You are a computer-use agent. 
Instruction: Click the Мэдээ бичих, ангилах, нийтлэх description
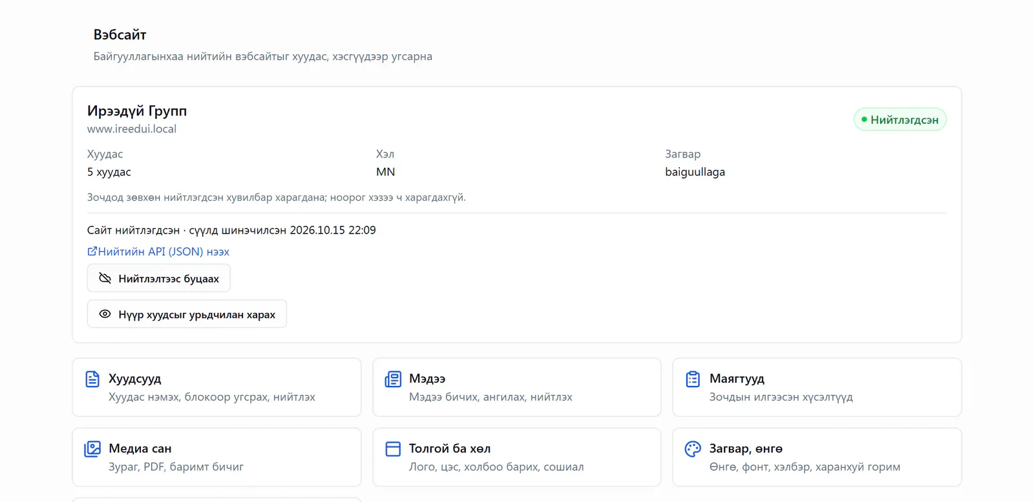click(491, 397)
